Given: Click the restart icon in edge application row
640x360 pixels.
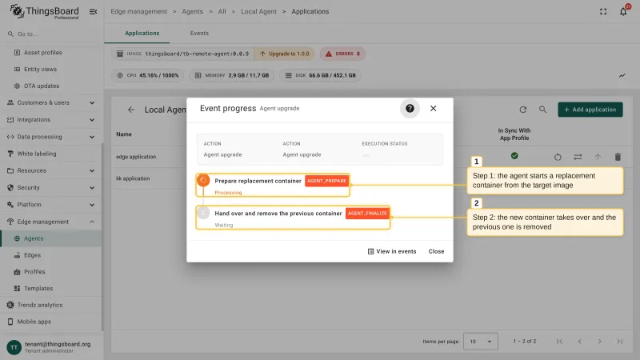Looking at the screenshot, I should 558,157.
